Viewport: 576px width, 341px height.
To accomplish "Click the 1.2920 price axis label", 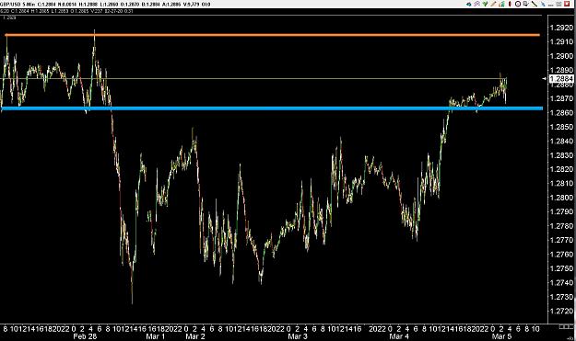I will [x=561, y=28].
